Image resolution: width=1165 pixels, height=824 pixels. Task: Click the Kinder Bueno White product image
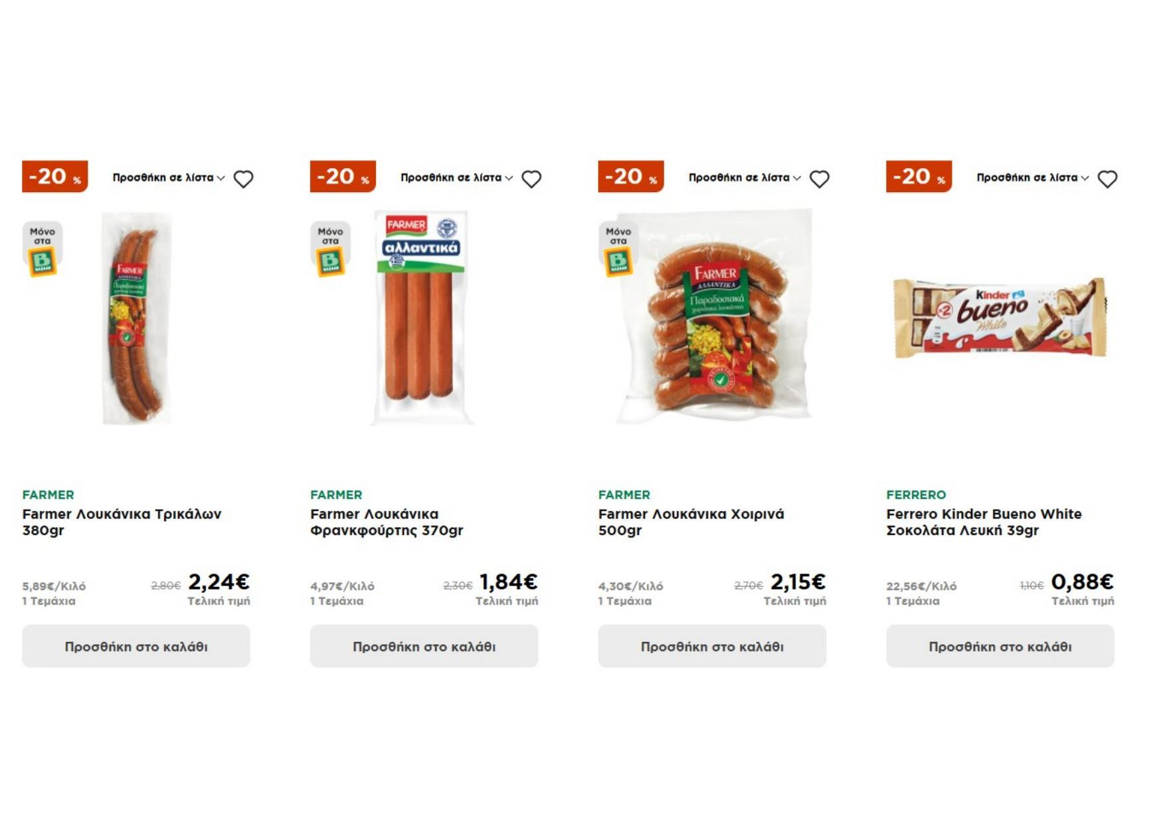pos(1000,318)
